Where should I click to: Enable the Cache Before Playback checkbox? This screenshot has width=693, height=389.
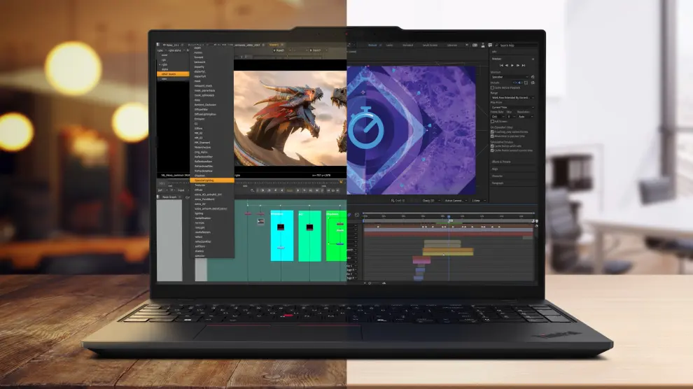click(493, 88)
